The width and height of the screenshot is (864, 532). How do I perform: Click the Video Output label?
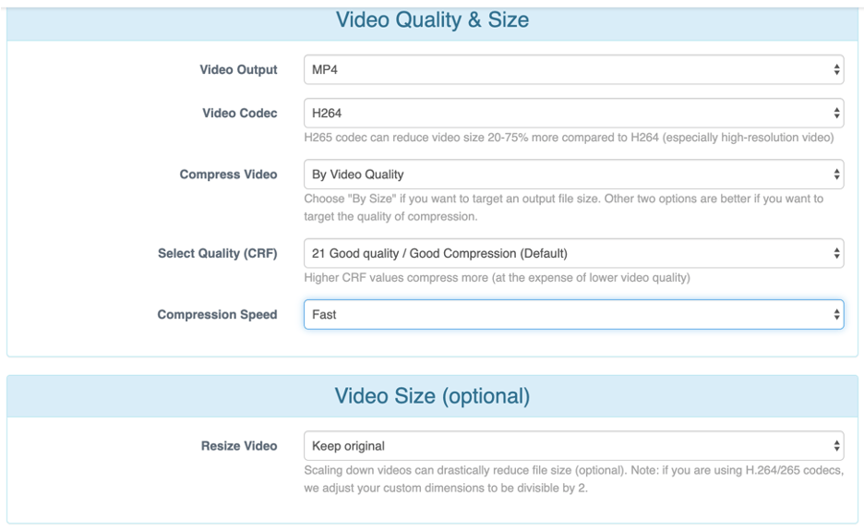pos(237,69)
